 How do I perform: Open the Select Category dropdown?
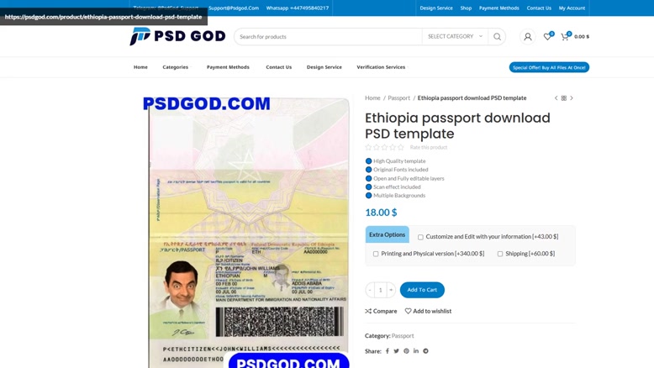click(455, 37)
